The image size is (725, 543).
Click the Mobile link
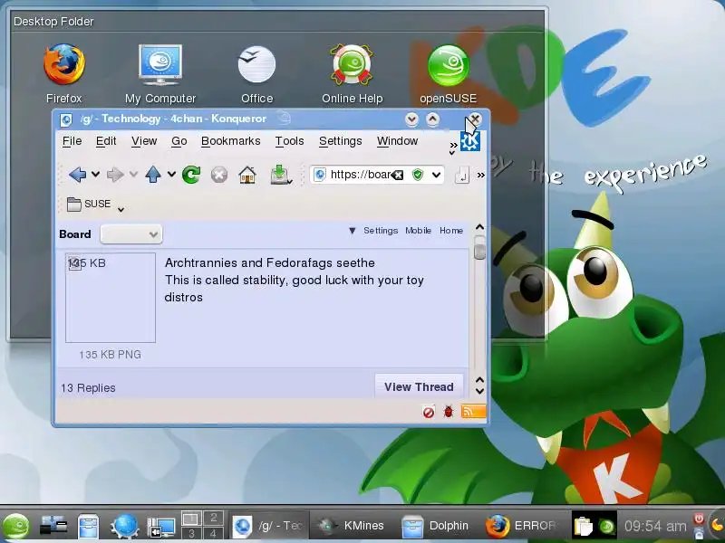click(418, 231)
